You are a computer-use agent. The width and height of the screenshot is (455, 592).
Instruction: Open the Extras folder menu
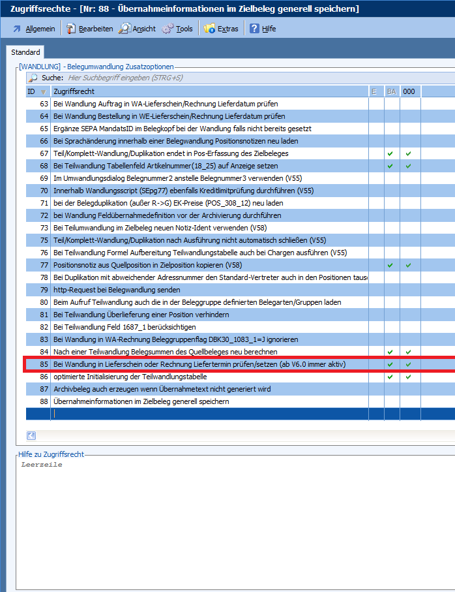[221, 29]
